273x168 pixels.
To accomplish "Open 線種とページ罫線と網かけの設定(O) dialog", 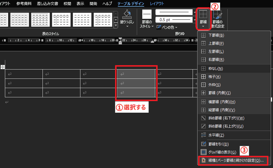I will click(233, 160).
